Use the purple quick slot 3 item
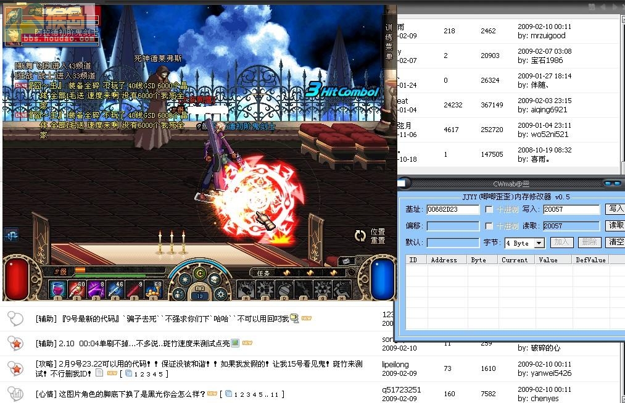625x403 pixels. [x=96, y=289]
